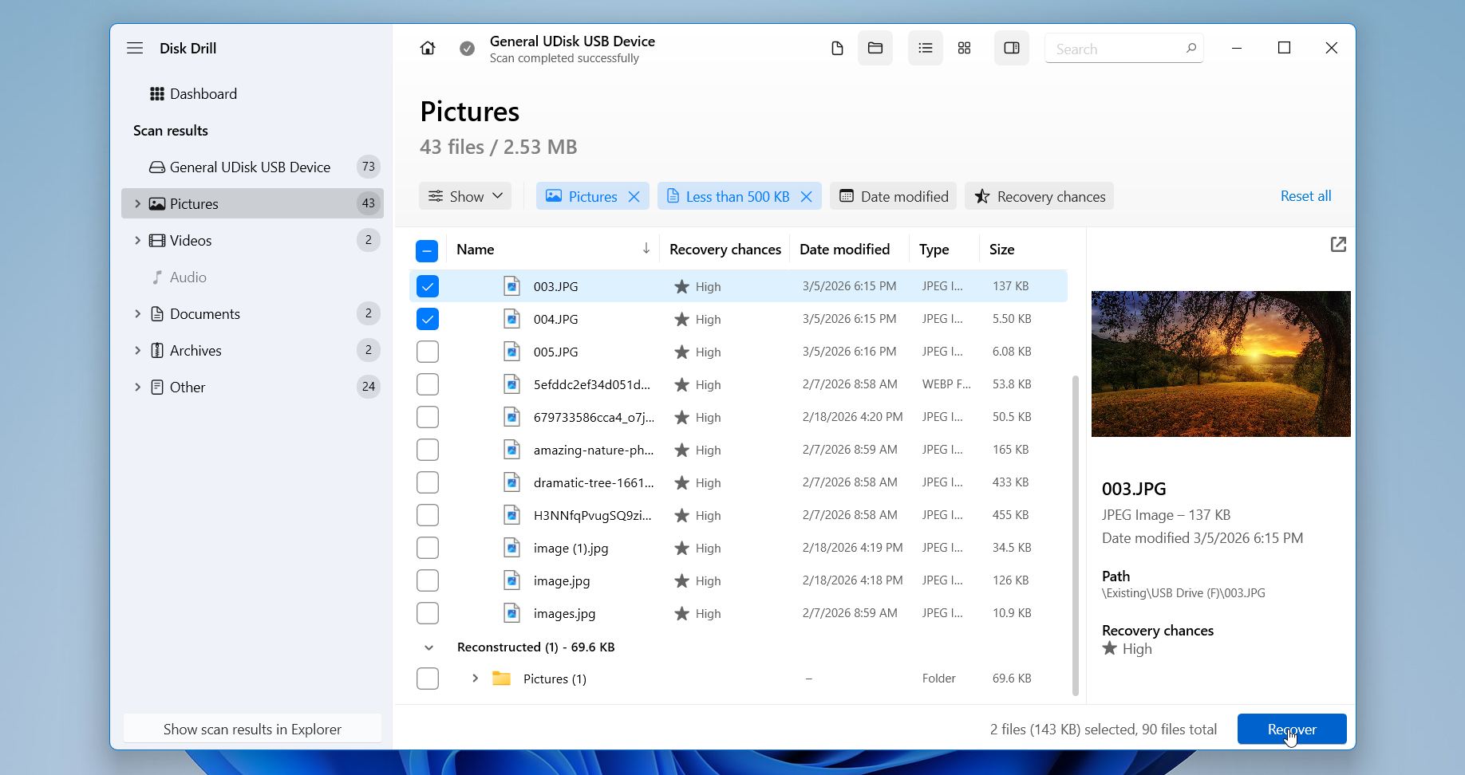Open the Dashboard section
The width and height of the screenshot is (1465, 775).
tap(203, 93)
